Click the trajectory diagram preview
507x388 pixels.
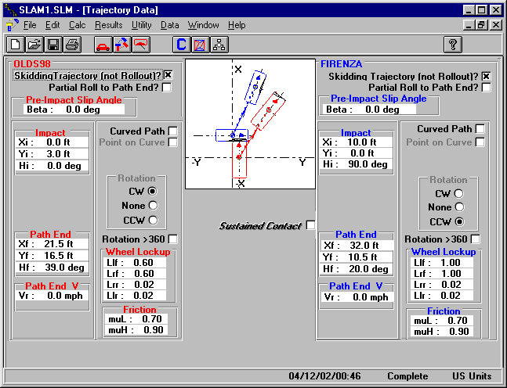click(x=250, y=124)
